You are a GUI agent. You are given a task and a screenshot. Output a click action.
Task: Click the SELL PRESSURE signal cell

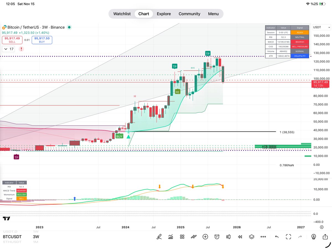click(x=300, y=46)
